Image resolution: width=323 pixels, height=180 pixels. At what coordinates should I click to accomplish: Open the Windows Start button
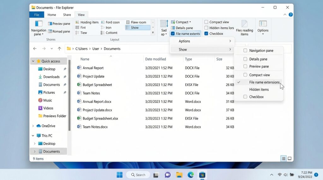click(120, 175)
